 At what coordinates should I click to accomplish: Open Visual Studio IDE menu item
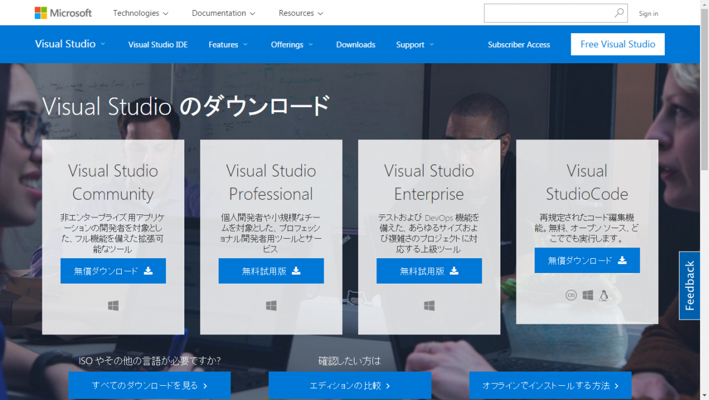point(158,44)
